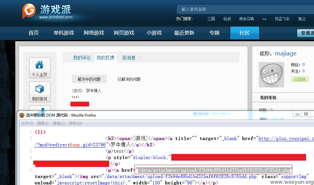Click the majiage nickname link
The width and height of the screenshot is (314, 185).
click(285, 54)
